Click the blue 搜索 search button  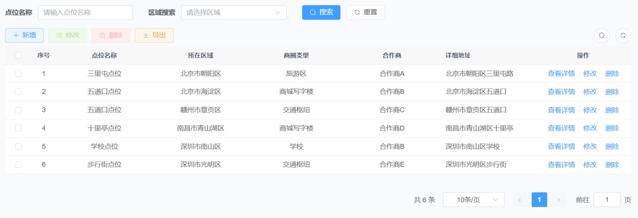[321, 13]
